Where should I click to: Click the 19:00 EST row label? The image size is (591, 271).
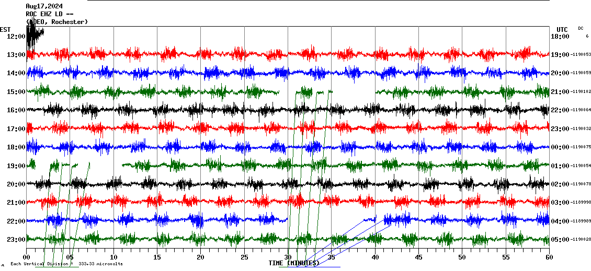click(x=16, y=166)
